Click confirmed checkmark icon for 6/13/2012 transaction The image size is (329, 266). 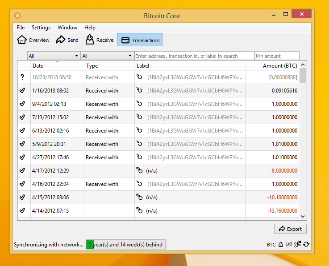click(x=22, y=130)
